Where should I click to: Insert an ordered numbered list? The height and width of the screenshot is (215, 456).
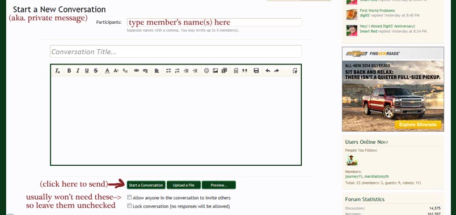(x=177, y=71)
